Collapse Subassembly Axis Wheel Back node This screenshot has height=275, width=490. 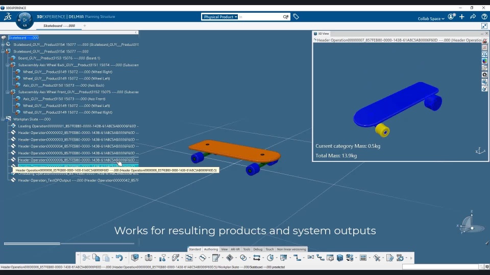[x=8, y=65]
